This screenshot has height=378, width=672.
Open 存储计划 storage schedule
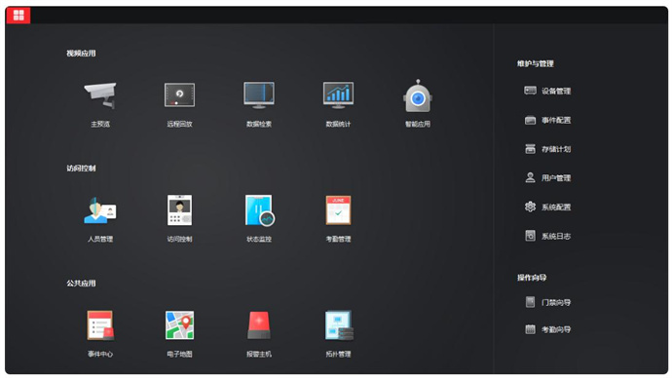pyautogui.click(x=547, y=149)
